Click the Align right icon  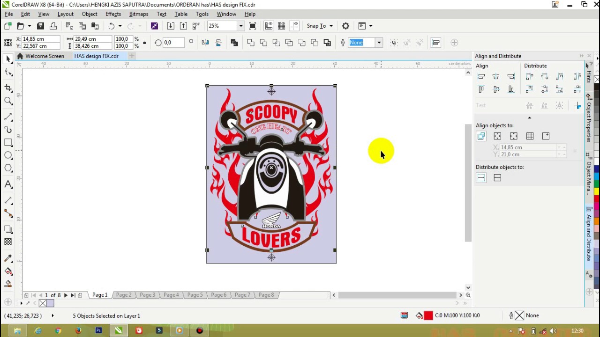(x=511, y=76)
